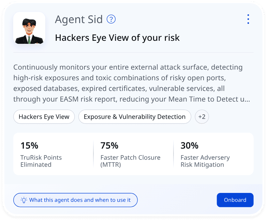Click the 75% metric value
The height and width of the screenshot is (220, 267).
tap(109, 145)
